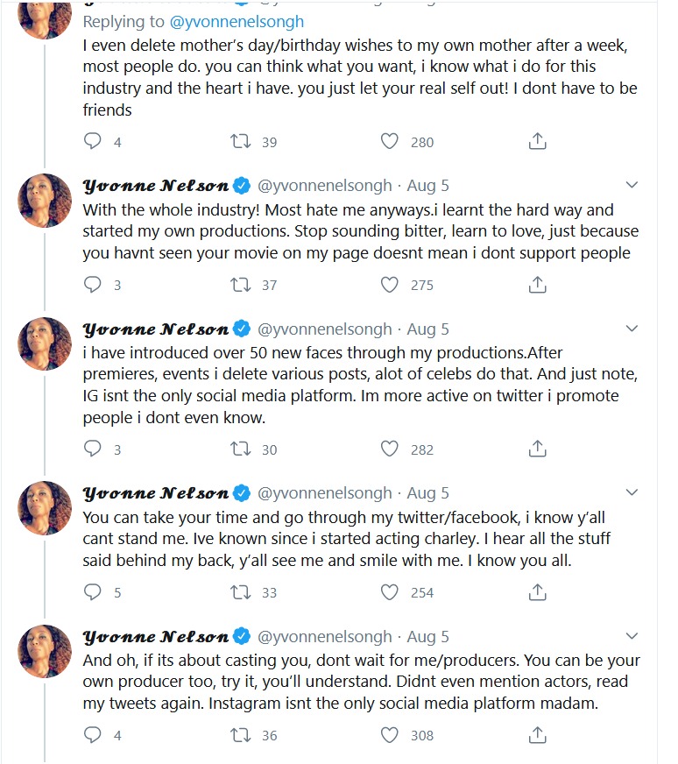Viewport: 678px width, 764px height.
Task: Share the 'casting you' tweet at bottom
Action: [537, 734]
